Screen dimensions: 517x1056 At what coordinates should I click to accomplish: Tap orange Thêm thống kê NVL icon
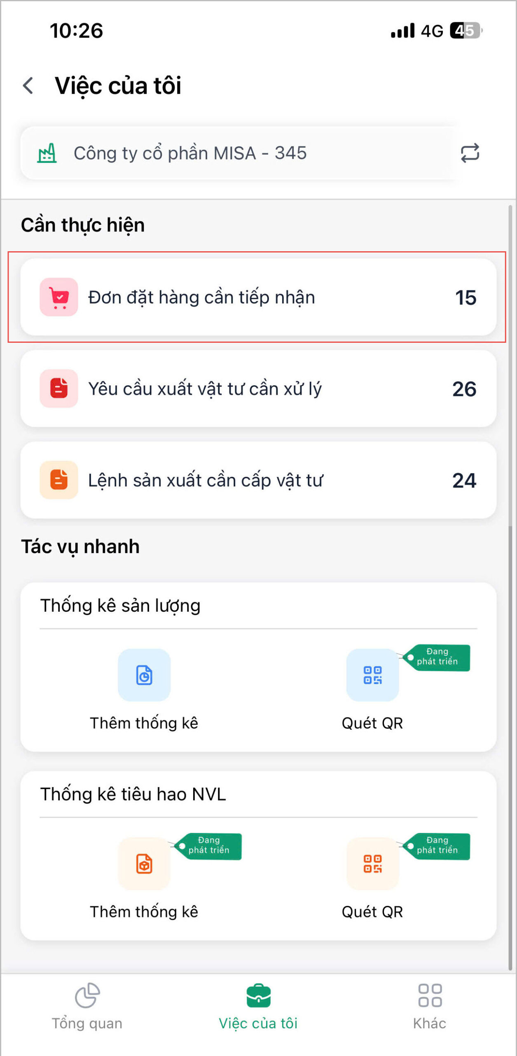point(144,863)
